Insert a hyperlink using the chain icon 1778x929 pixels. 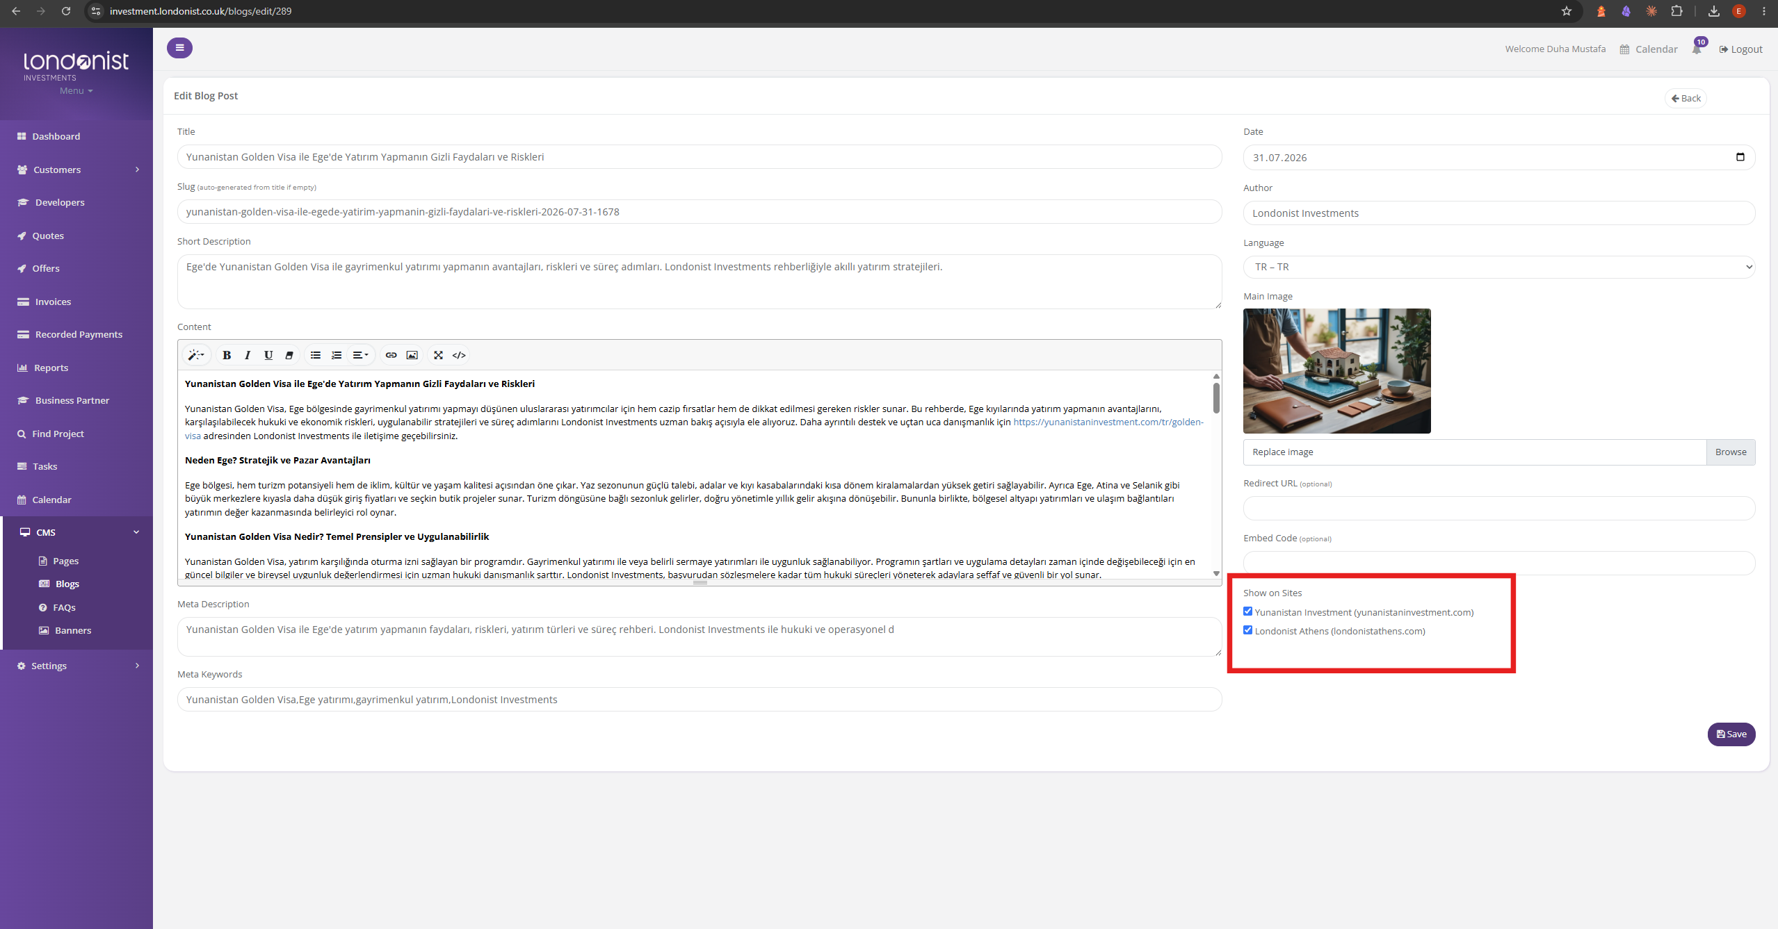pos(391,355)
